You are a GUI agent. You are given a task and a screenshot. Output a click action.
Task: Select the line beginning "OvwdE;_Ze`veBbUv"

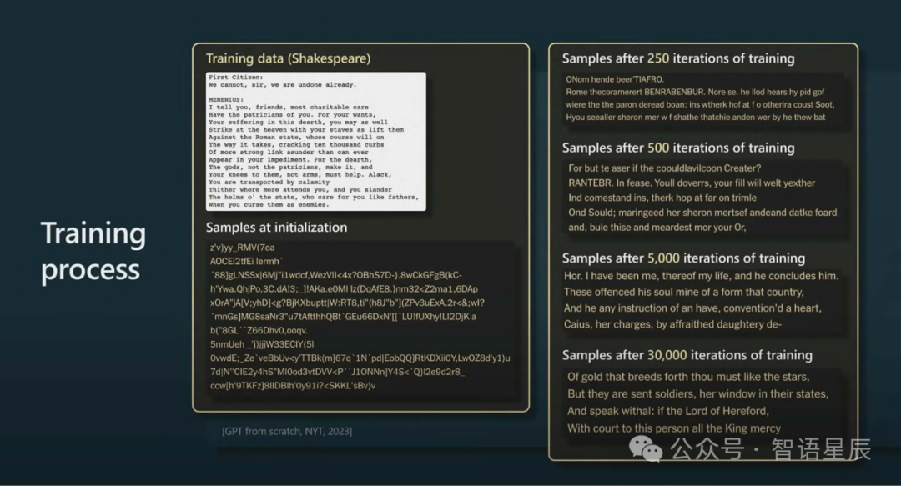pos(360,358)
